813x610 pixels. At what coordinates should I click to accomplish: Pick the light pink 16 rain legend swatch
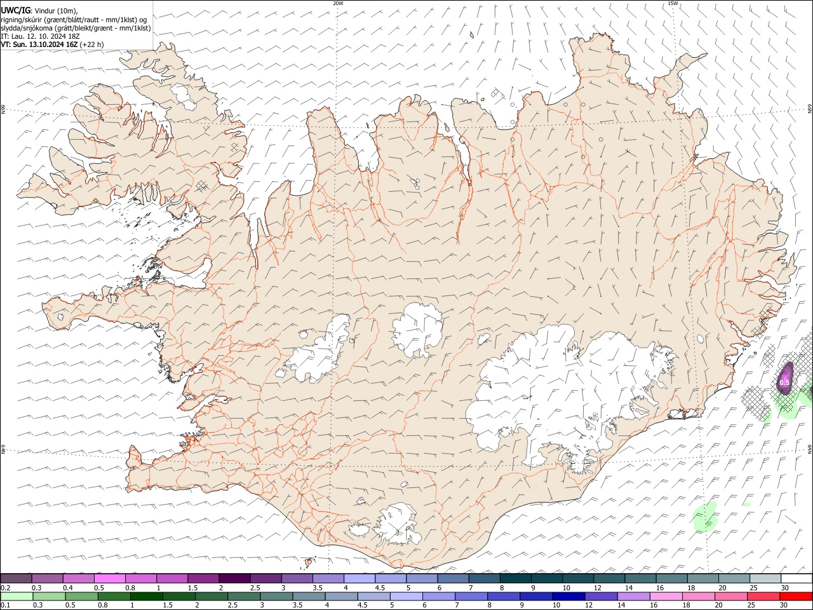[665, 596]
